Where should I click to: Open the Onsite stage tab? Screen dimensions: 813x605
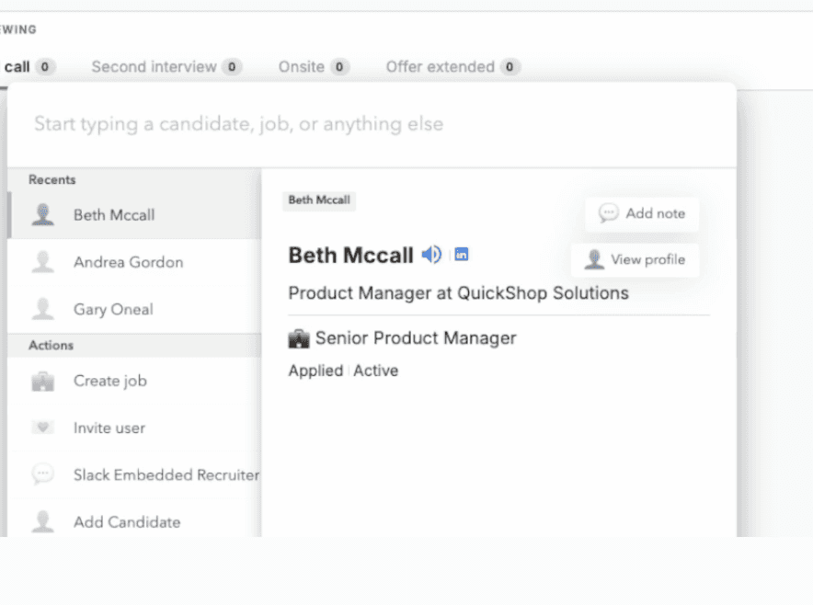coord(313,67)
